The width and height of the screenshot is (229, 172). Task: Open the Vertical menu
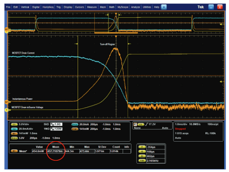pos(25,7)
